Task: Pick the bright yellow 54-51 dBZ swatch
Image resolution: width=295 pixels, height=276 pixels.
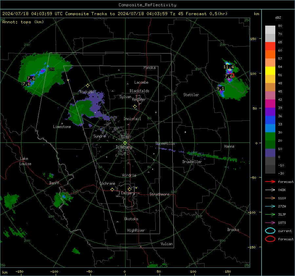Action: (270, 71)
